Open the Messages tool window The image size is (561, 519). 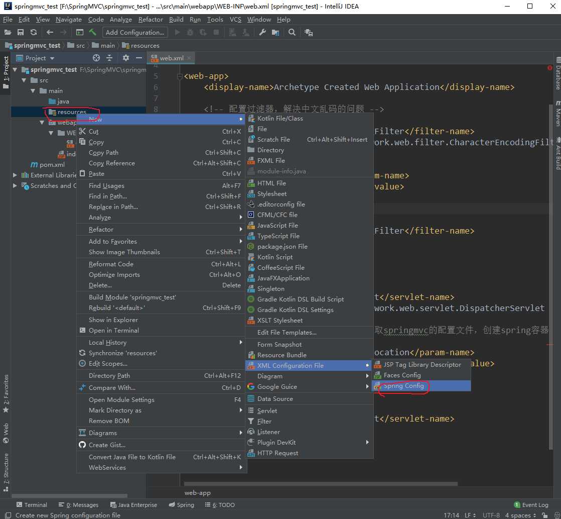pos(78,504)
